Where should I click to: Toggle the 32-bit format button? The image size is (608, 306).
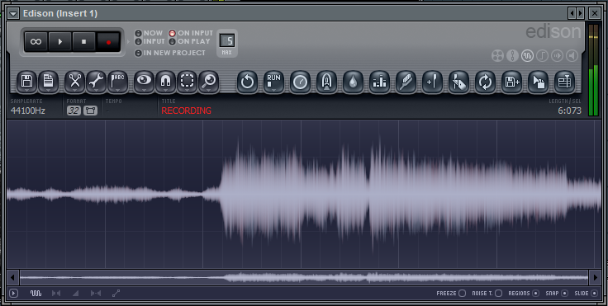pyautogui.click(x=74, y=111)
